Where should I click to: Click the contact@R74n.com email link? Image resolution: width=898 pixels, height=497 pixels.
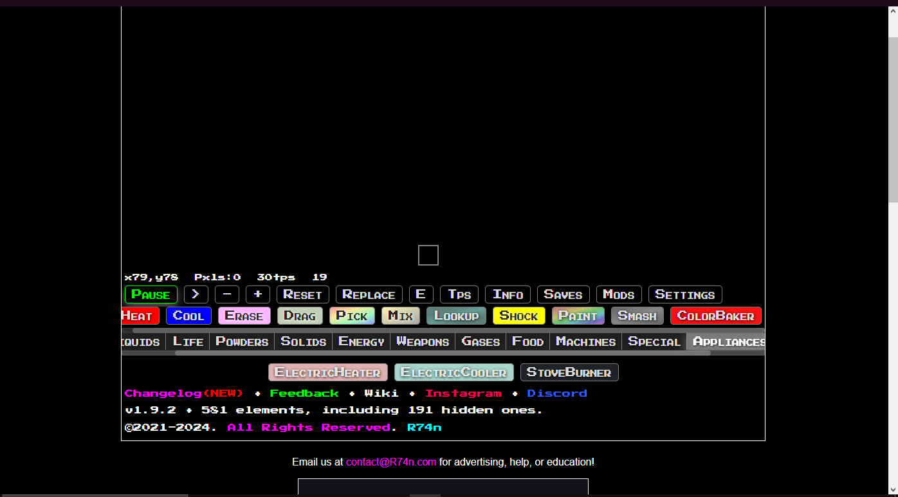(x=391, y=462)
